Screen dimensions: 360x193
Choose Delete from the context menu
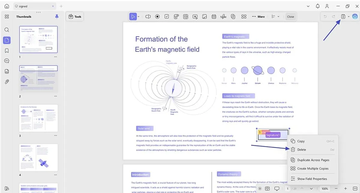pos(301,149)
